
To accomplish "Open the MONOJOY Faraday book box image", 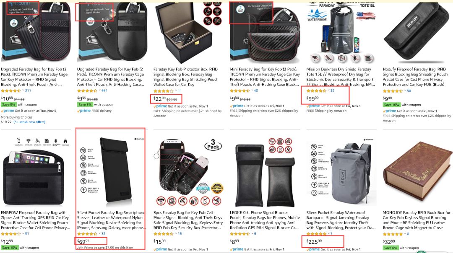I will click(x=417, y=172).
